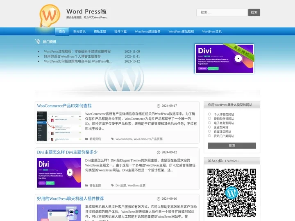Screen dimensions: 295x221
Task: Click play button on Divi article thumbnail
Action: (70, 172)
